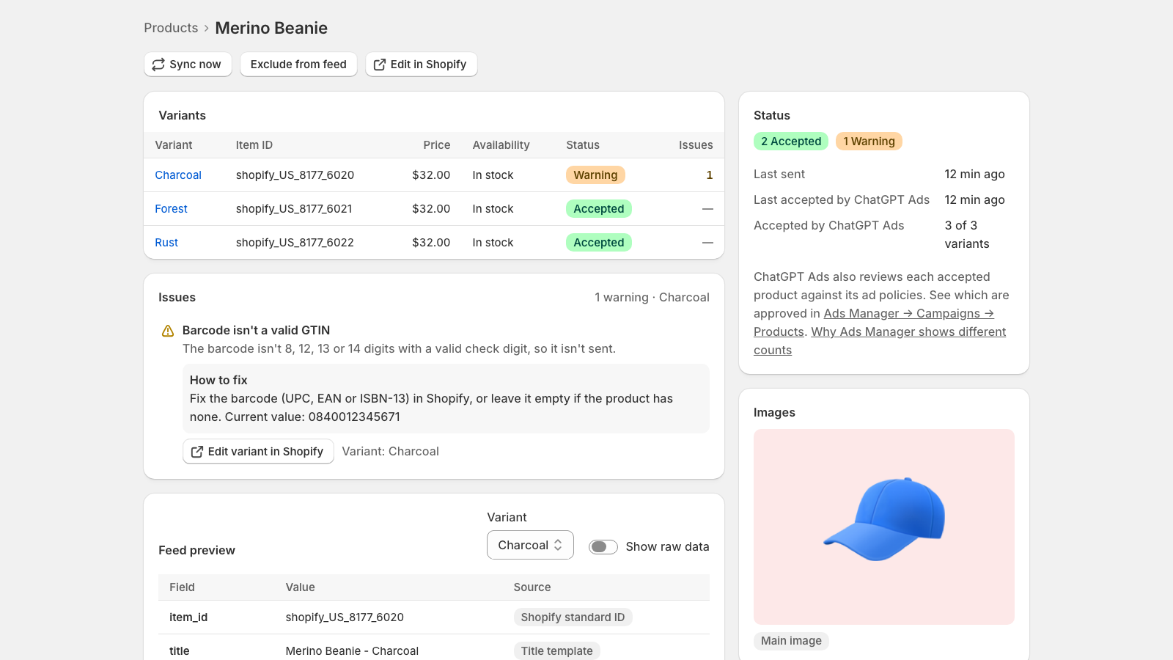Click the Main image label

click(791, 641)
